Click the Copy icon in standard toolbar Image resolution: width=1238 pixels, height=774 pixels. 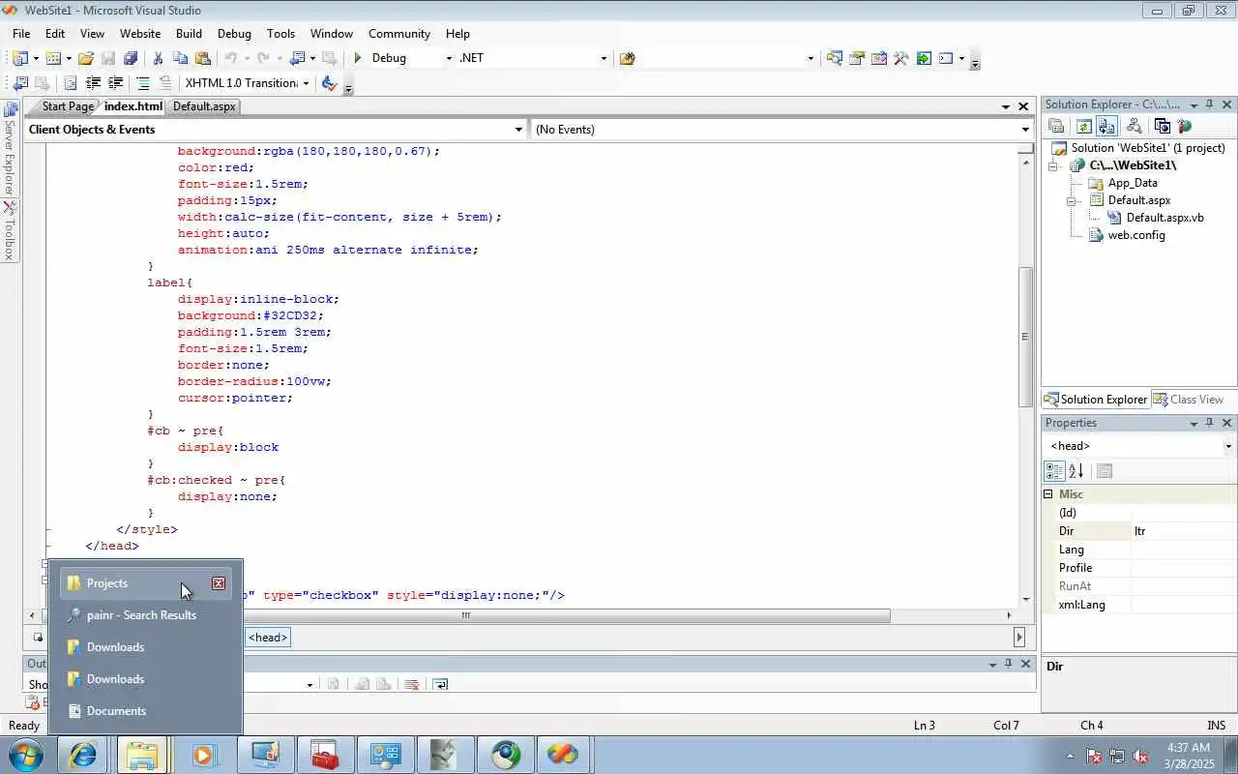[x=181, y=58]
